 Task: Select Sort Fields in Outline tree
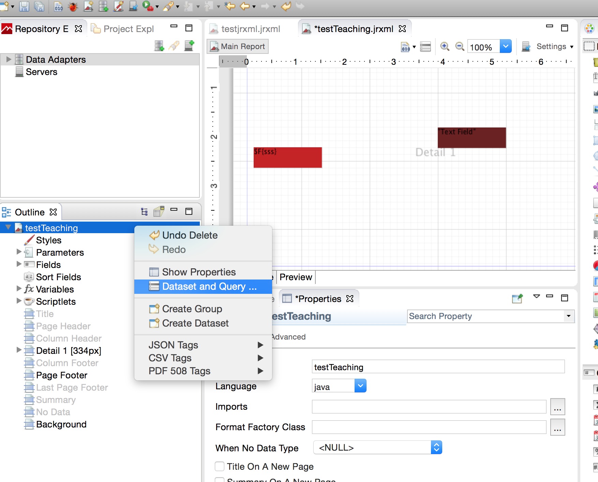click(x=58, y=277)
